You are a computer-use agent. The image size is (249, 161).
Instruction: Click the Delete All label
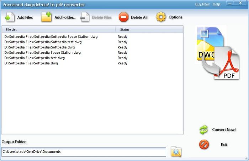(139, 17)
